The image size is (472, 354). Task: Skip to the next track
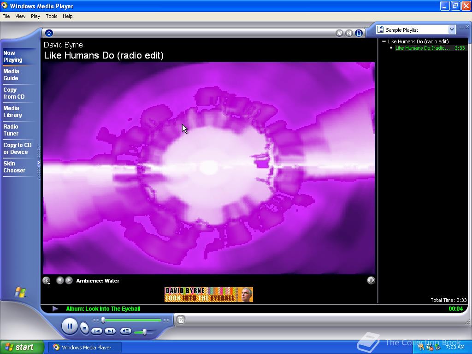110,331
